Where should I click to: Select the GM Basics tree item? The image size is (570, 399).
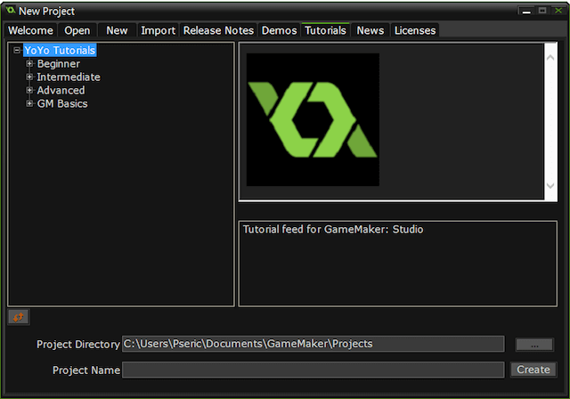(x=62, y=103)
